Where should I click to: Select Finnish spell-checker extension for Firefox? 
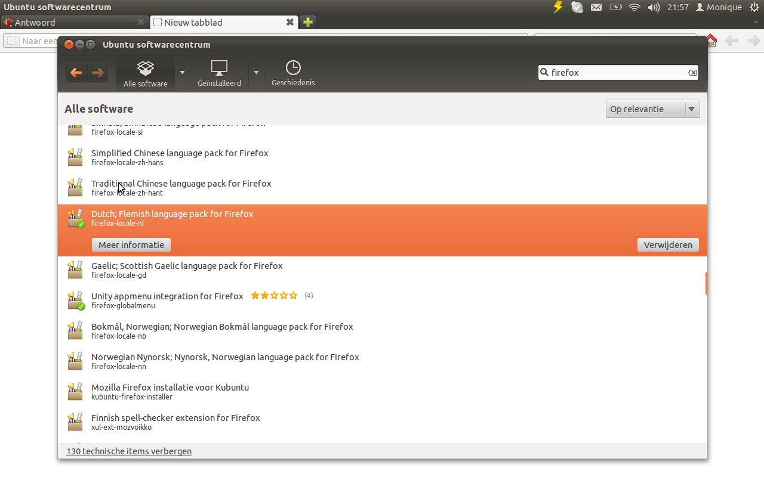(x=382, y=422)
